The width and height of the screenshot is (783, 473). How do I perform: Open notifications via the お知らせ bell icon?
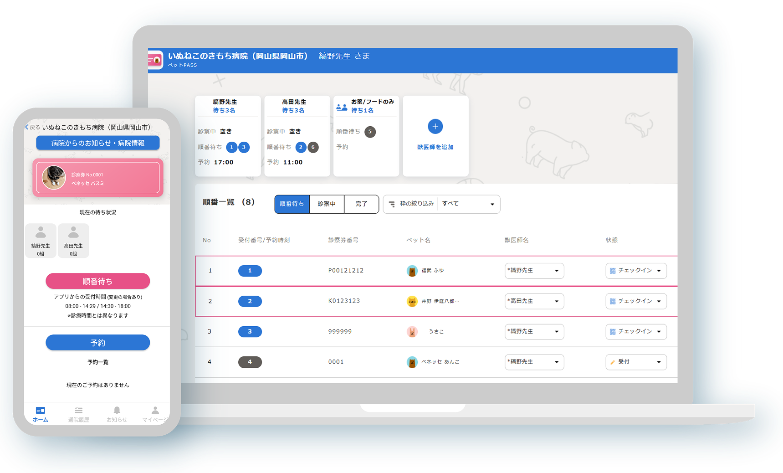point(117,410)
